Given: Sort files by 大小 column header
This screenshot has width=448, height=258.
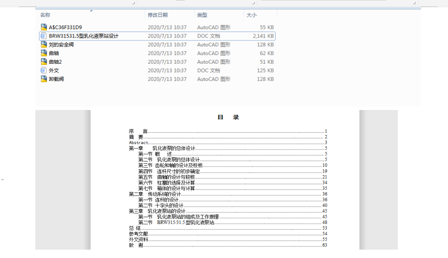Looking at the screenshot, I should coord(251,15).
